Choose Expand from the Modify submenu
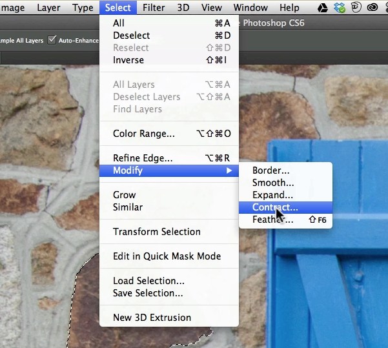The width and height of the screenshot is (388, 348). [272, 195]
